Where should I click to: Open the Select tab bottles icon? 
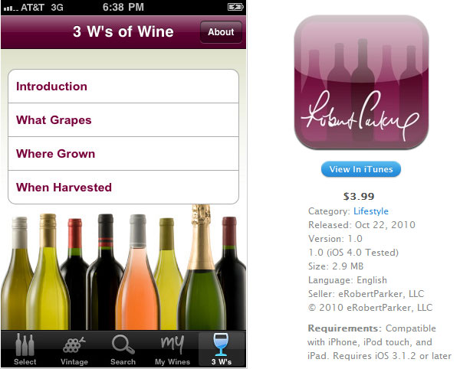tap(25, 349)
